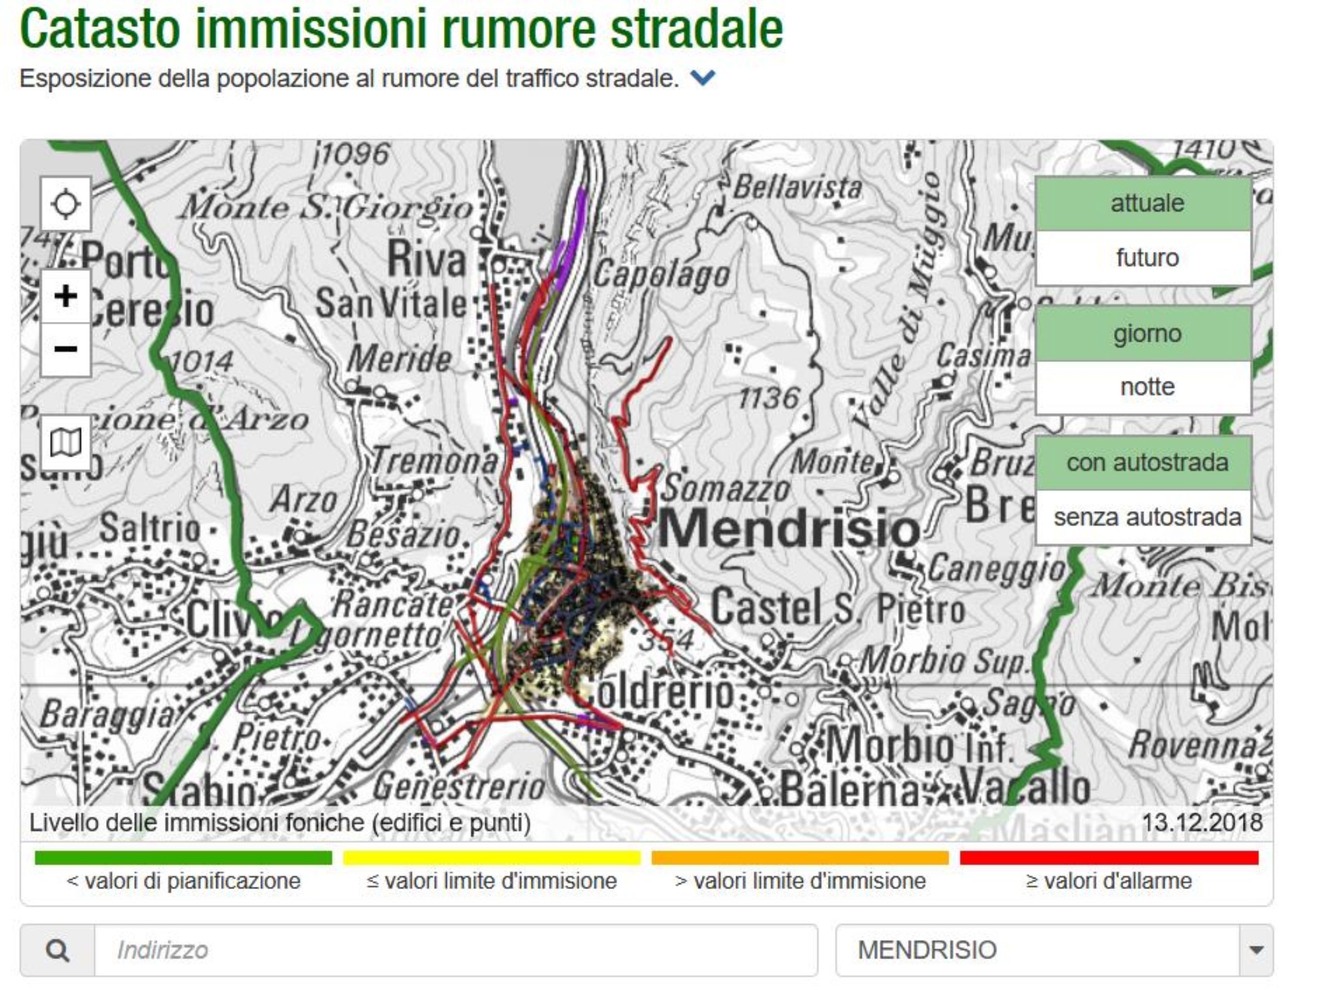Expand the description chevron under title
Image resolution: width=1319 pixels, height=1005 pixels.
click(702, 78)
